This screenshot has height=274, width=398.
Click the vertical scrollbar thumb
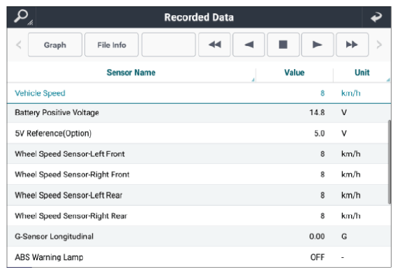point(390,162)
